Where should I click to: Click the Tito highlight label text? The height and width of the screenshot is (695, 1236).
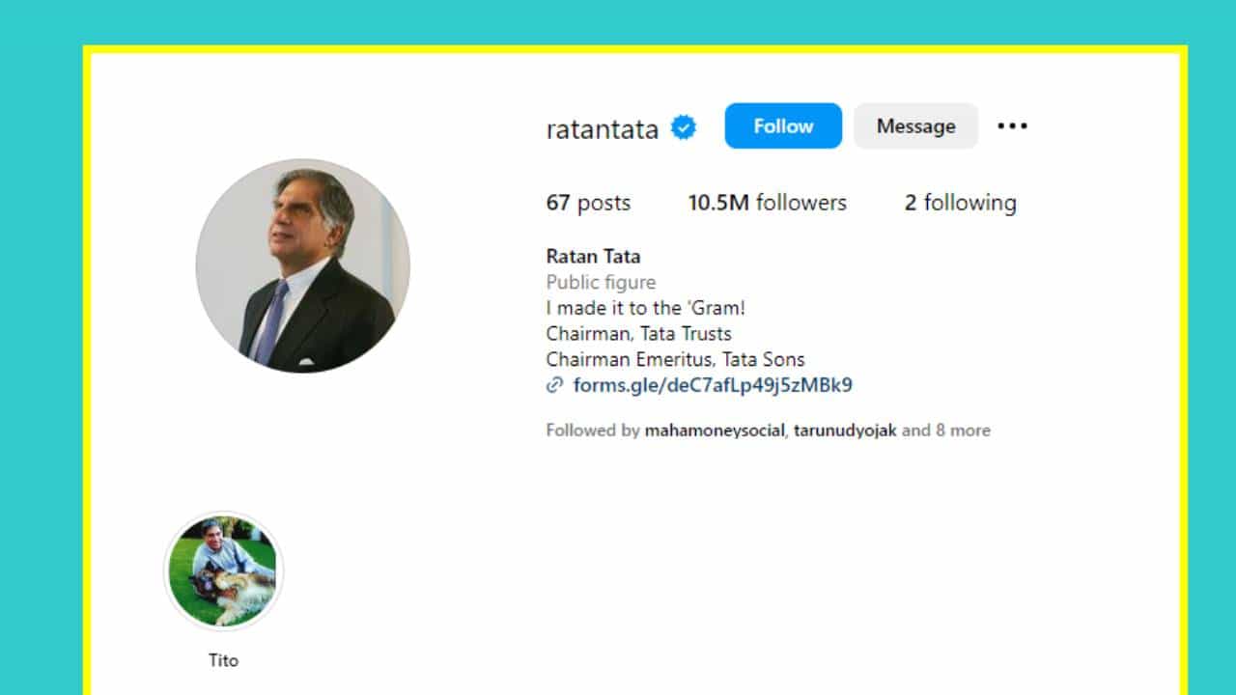pyautogui.click(x=223, y=660)
